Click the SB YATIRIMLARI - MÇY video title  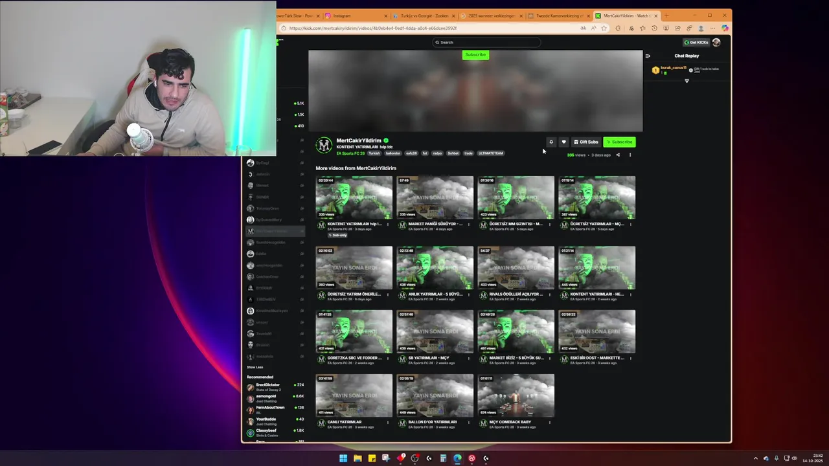pos(429,358)
